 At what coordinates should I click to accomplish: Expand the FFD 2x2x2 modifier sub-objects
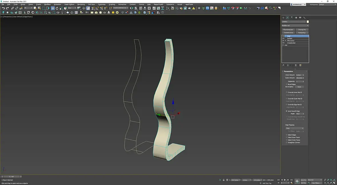286,41
